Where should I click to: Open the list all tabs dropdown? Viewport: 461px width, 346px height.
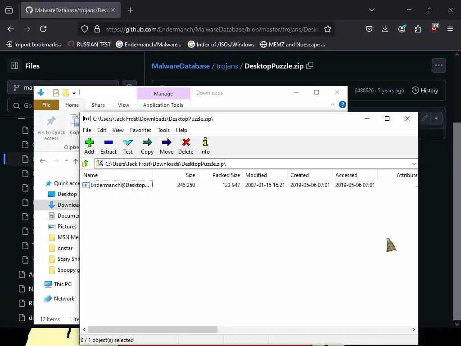click(x=371, y=10)
